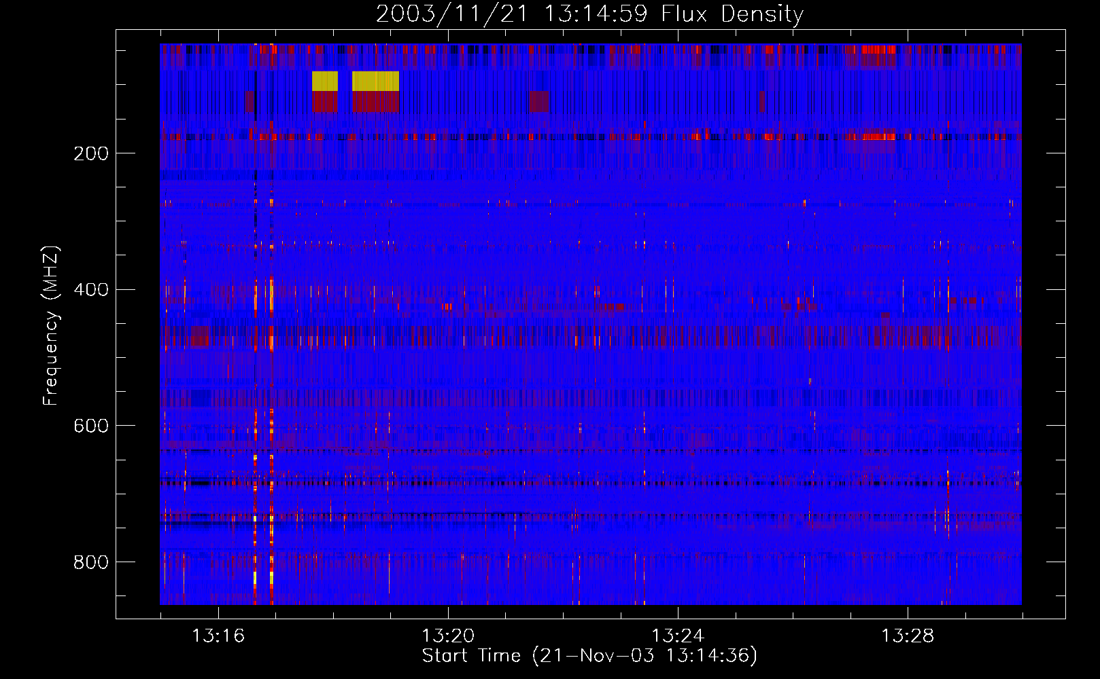Viewport: 1100px width, 679px height.
Task: Click the 'Frequency (MHZ)' axis label
Action: tap(51, 326)
